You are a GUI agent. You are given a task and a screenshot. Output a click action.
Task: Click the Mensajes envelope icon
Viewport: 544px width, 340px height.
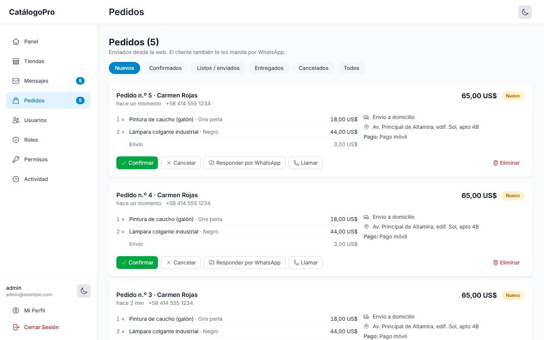[16, 81]
